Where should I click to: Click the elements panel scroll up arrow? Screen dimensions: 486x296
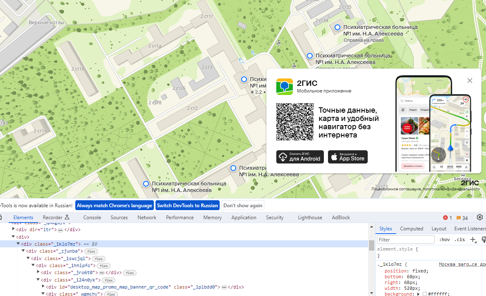371,227
